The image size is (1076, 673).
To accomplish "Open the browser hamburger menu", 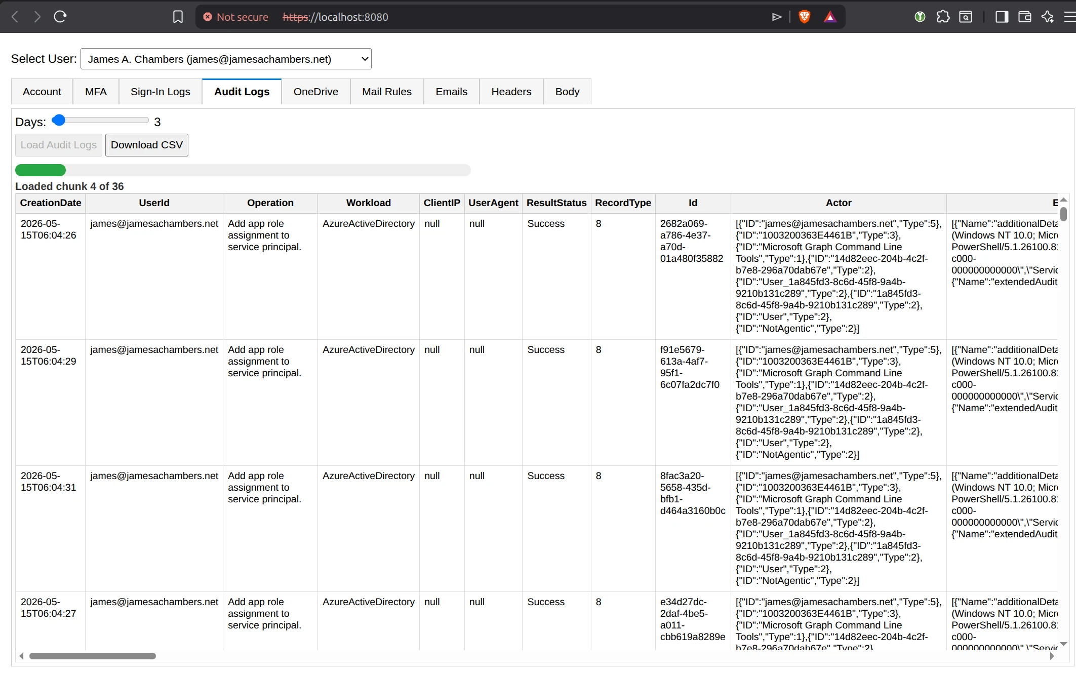I will (x=1069, y=17).
